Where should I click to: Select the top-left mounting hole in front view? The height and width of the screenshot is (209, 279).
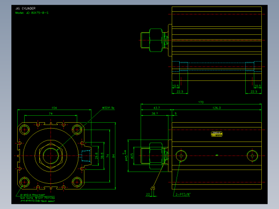25,130
